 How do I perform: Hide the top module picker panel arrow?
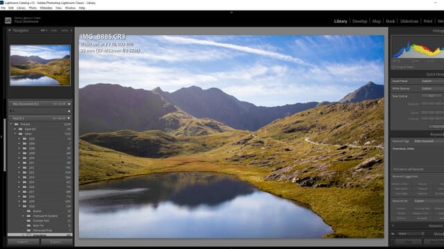pos(231,12)
